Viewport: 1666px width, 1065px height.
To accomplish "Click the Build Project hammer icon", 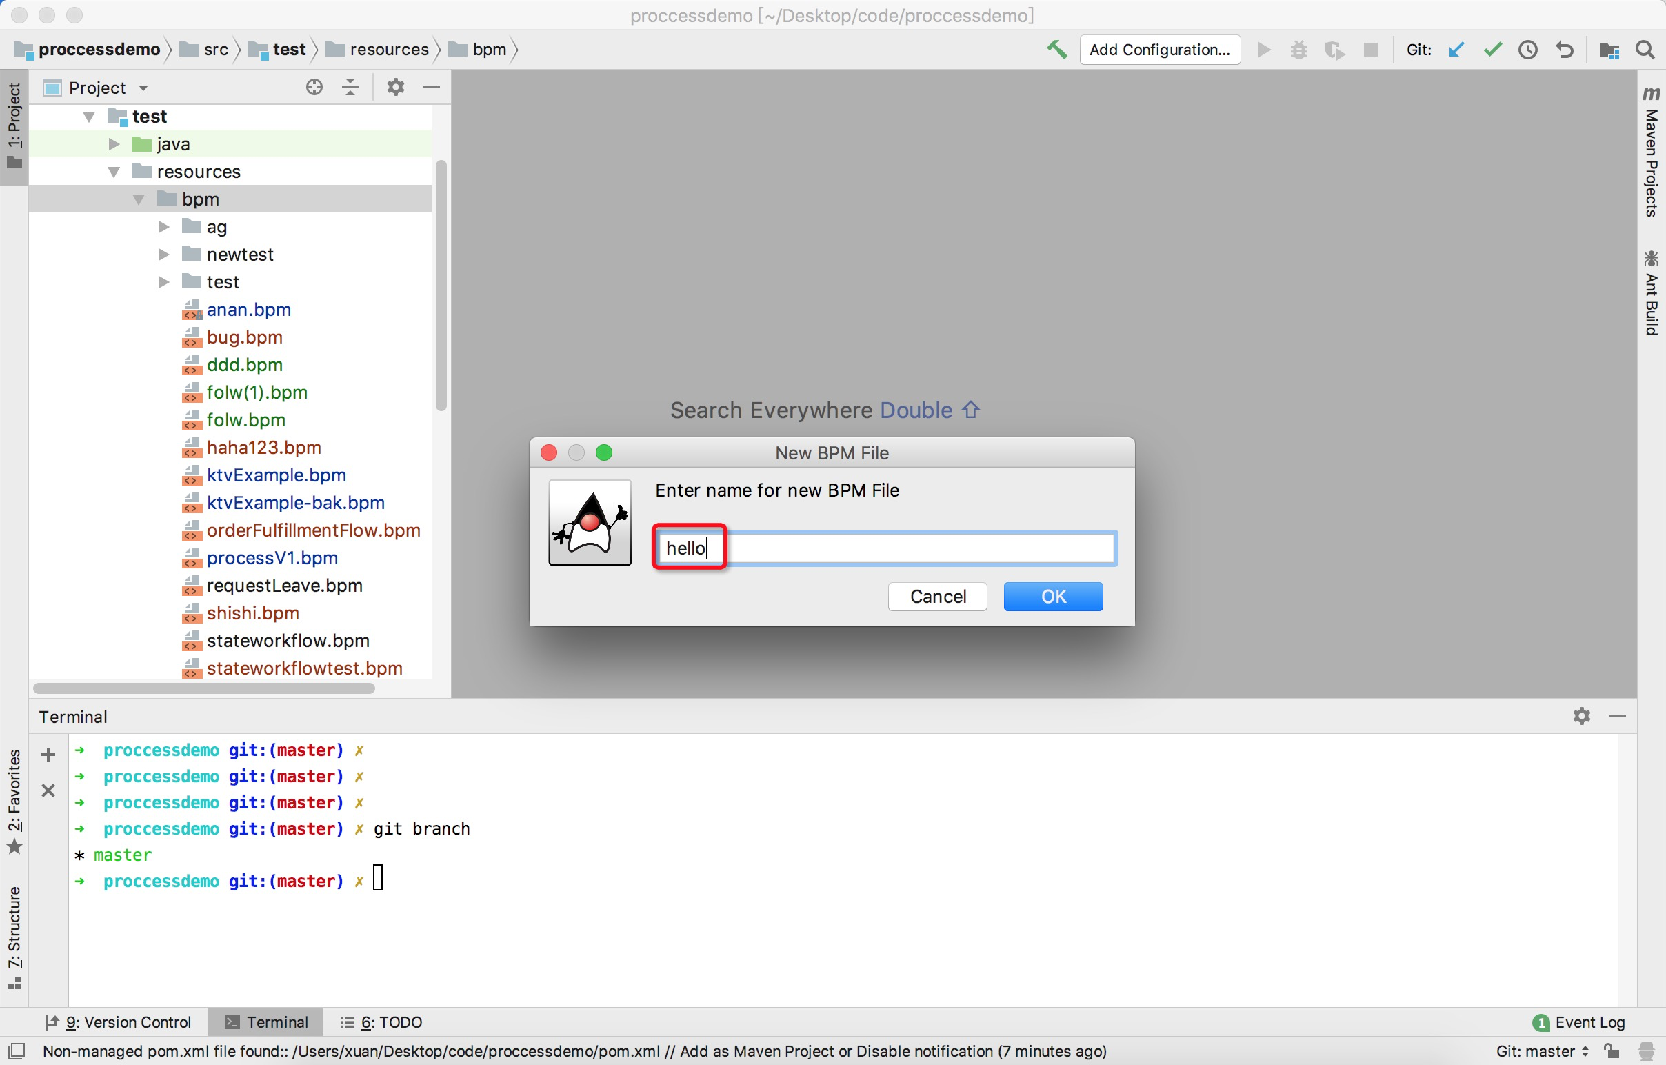I will coord(1056,50).
